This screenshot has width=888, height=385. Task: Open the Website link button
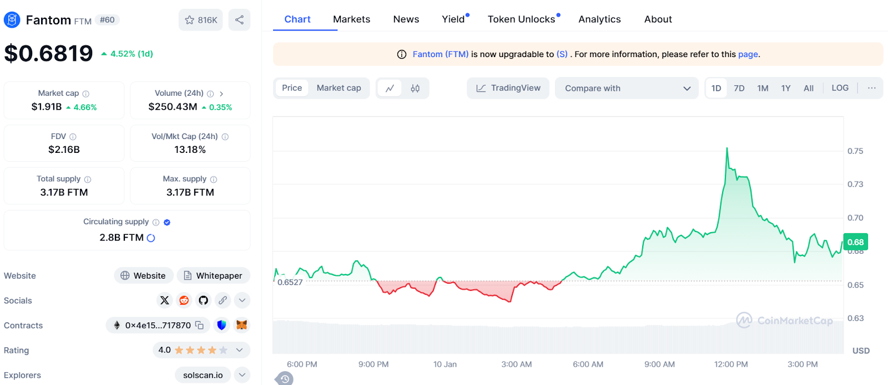(x=144, y=275)
